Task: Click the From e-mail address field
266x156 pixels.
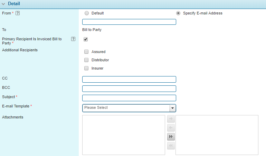Action: click(129, 22)
